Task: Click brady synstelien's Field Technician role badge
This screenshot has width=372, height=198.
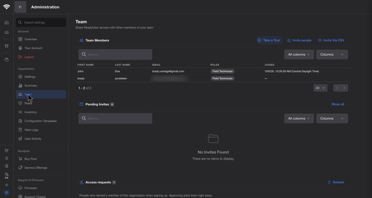Action: [222, 79]
